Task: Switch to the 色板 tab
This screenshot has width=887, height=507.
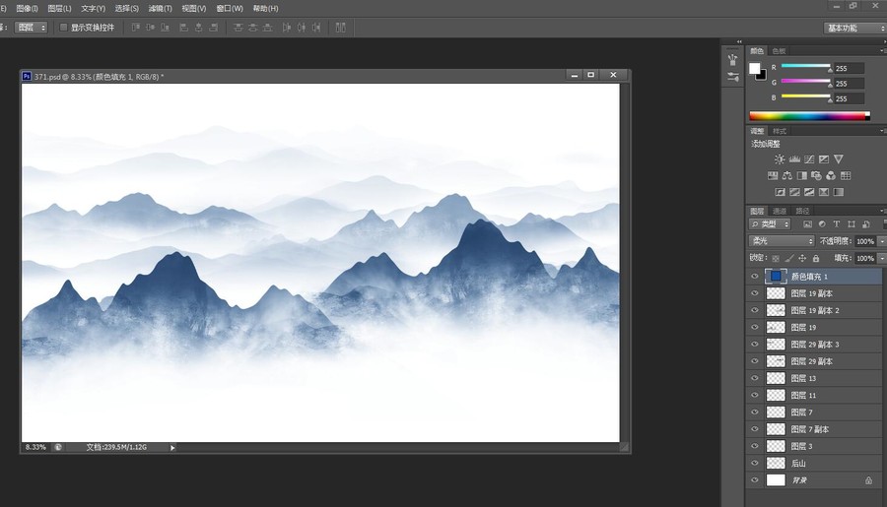Action: (x=779, y=51)
